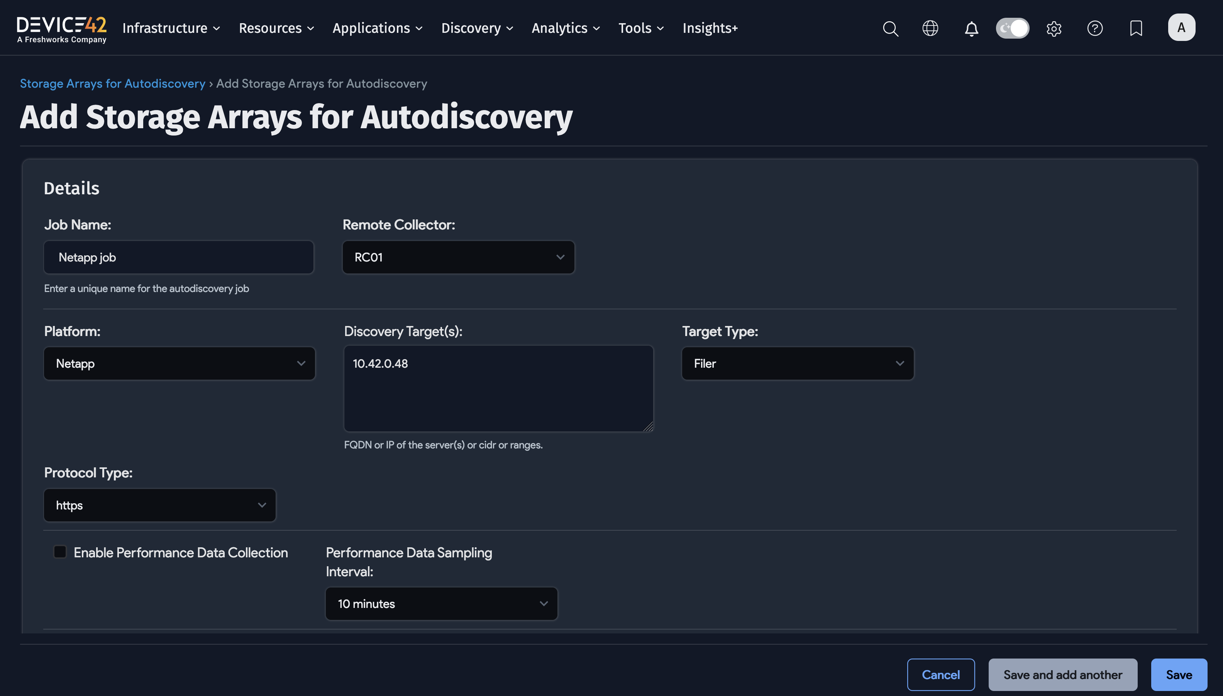
Task: Open the settings gear icon
Action: click(x=1054, y=28)
